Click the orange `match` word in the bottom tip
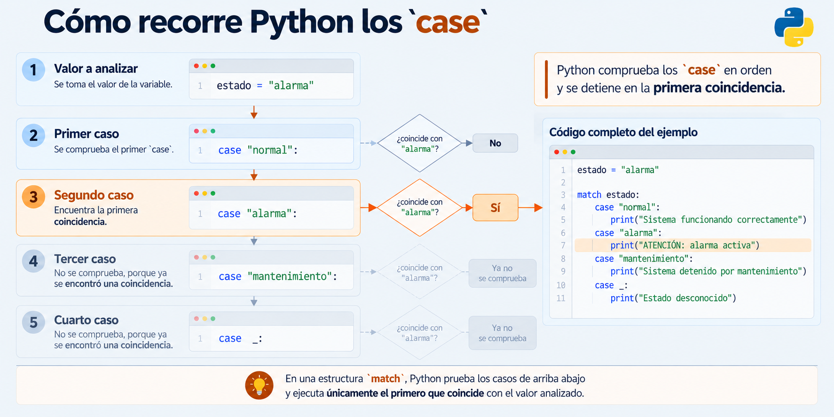The width and height of the screenshot is (834, 417). pyautogui.click(x=386, y=378)
